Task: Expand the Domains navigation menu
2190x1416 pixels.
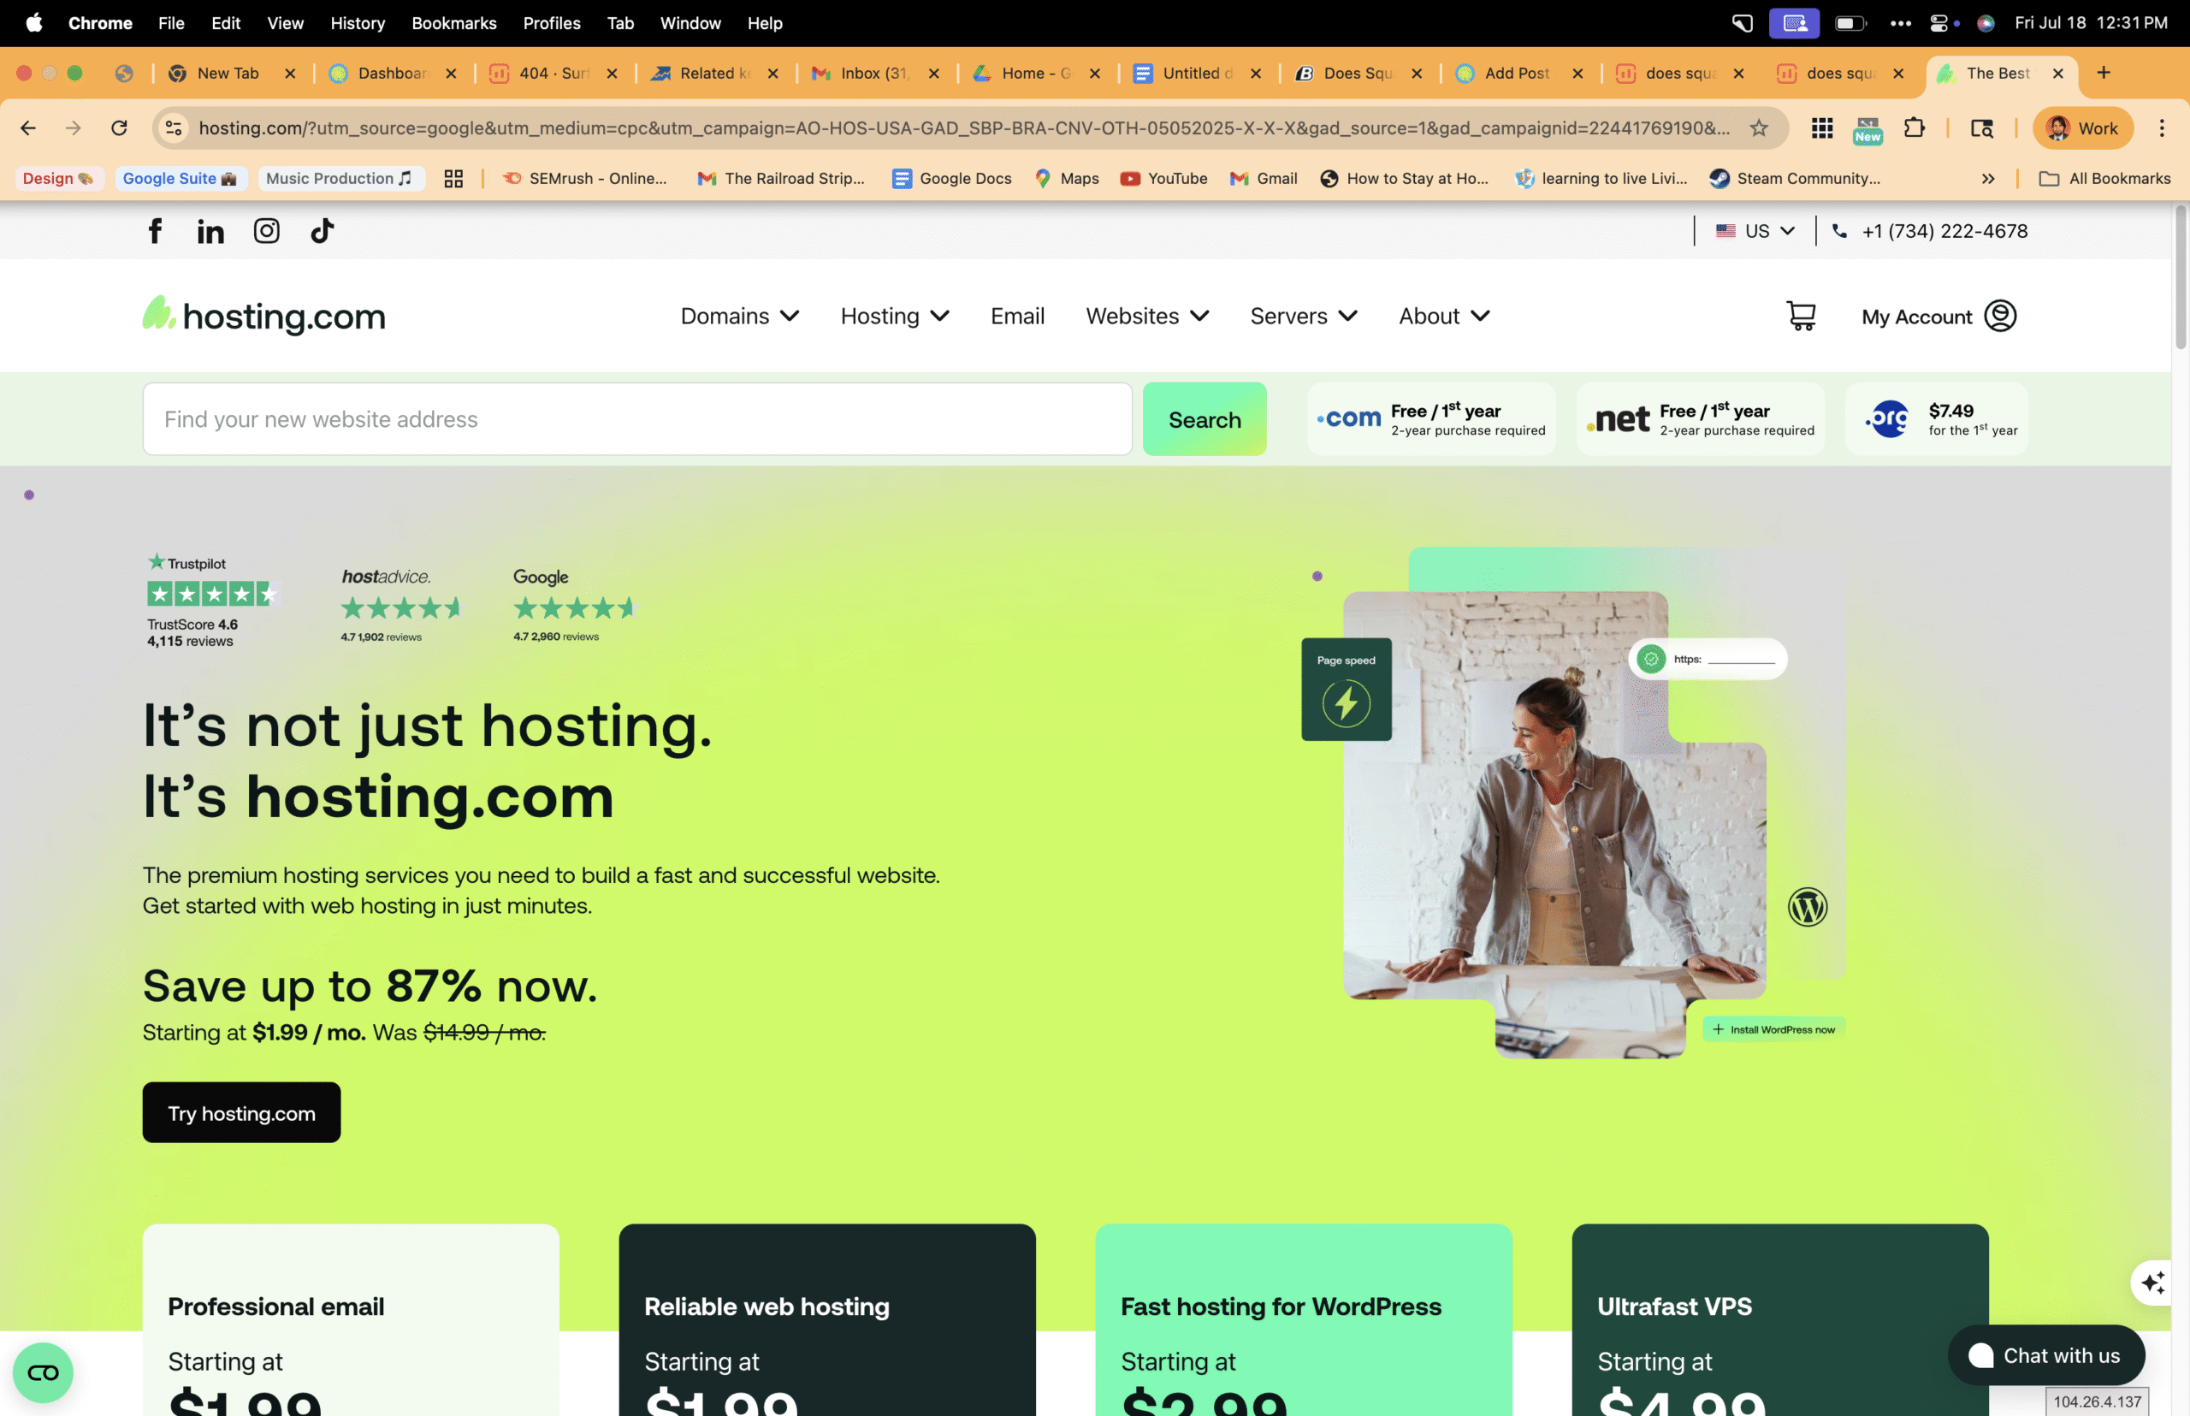Action: [738, 316]
